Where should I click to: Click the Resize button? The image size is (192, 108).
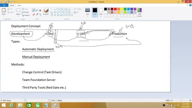tap(25, 12)
